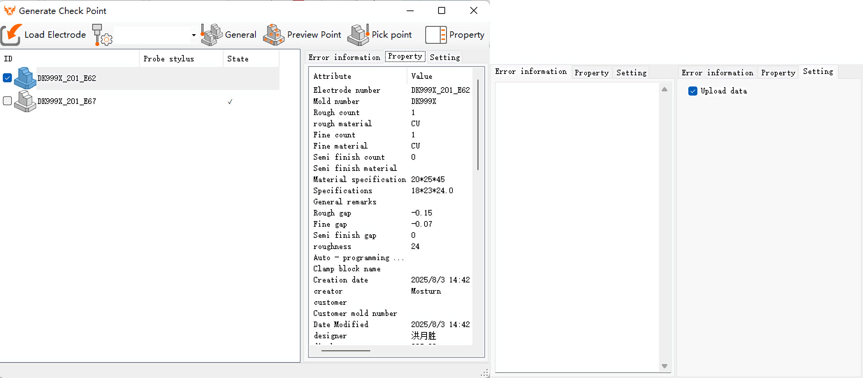
Task: Open the probe stylus dropdown arrow
Action: [194, 35]
